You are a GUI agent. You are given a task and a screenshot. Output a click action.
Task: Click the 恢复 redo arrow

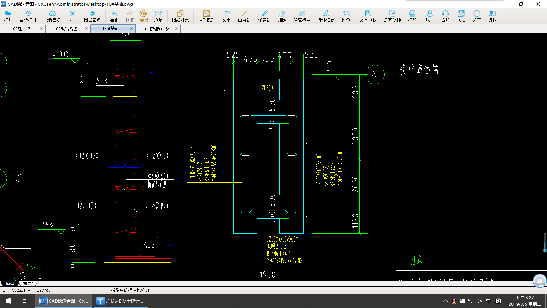[x=130, y=16]
